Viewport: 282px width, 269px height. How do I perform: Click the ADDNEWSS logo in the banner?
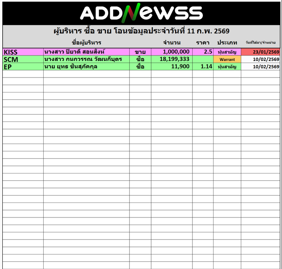pyautogui.click(x=141, y=13)
